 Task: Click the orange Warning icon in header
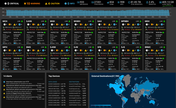point(25,3)
